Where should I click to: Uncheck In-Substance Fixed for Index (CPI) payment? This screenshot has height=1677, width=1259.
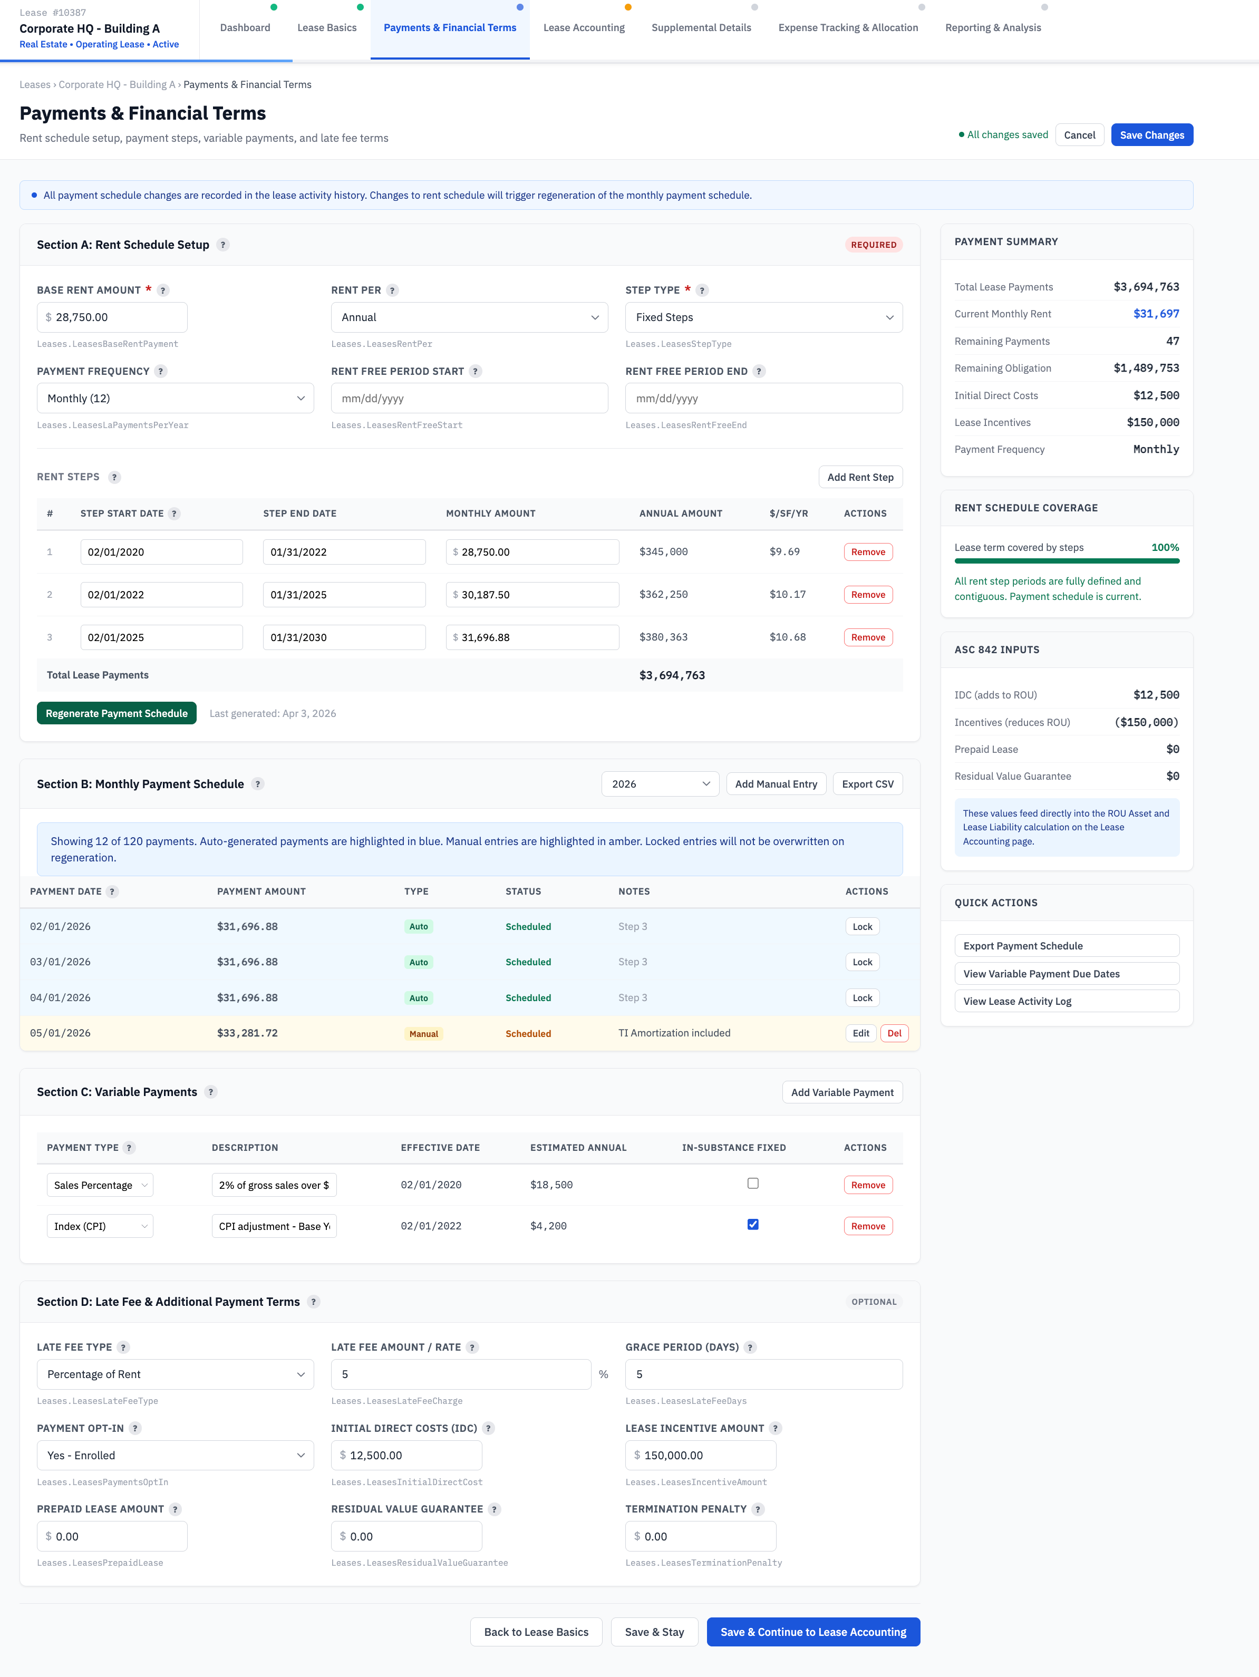point(753,1224)
